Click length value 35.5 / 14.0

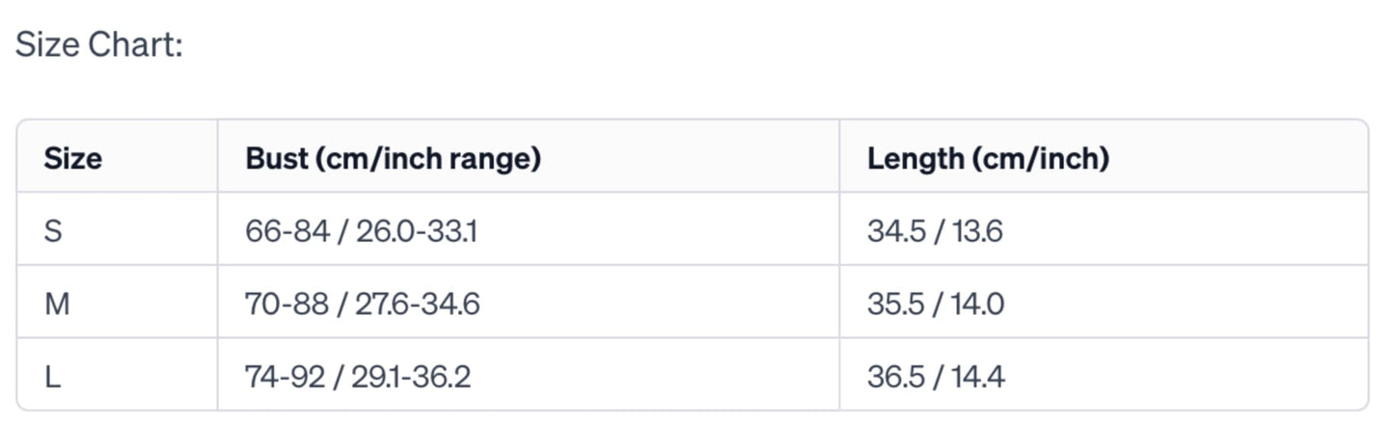pyautogui.click(x=936, y=304)
